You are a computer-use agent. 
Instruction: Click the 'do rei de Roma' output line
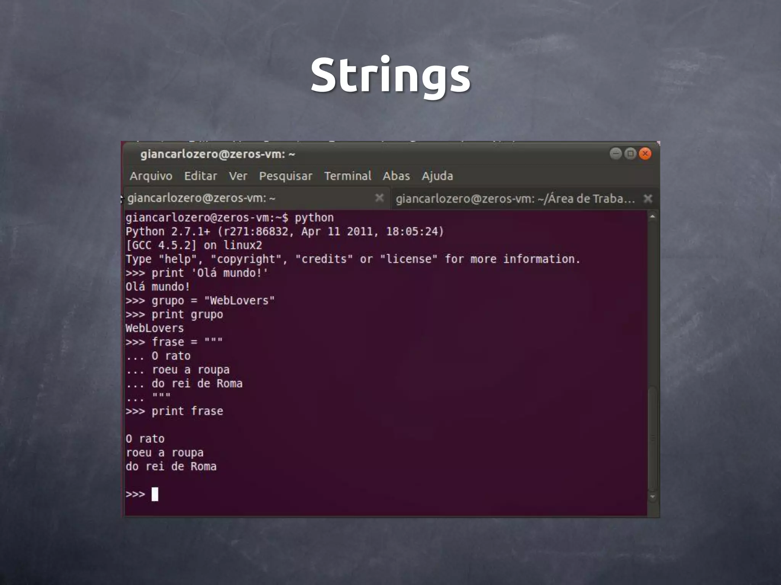171,467
